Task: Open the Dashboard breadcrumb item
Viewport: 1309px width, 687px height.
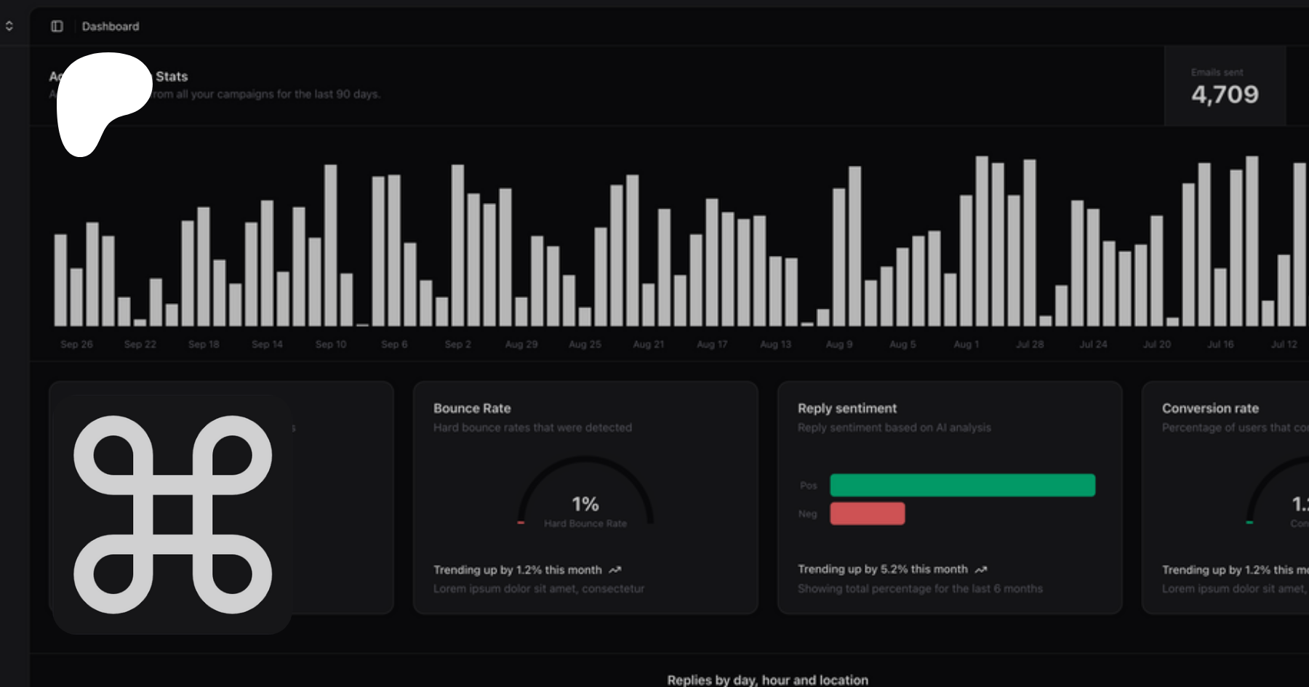Action: coord(111,26)
